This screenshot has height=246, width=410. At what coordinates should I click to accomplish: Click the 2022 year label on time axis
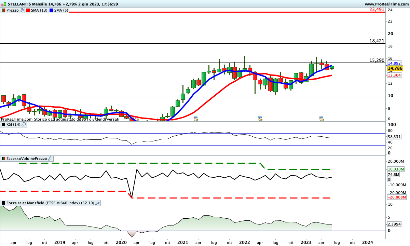(x=244, y=242)
